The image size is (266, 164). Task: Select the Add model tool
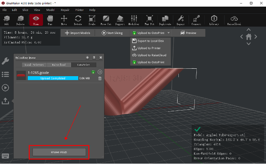pos(6,20)
